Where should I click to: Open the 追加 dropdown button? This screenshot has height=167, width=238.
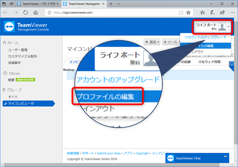tap(152, 42)
